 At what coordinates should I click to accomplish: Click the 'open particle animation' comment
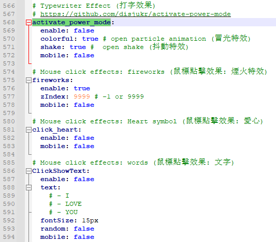(177, 38)
